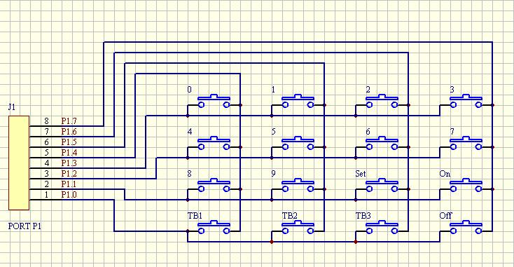Click the P1.7 pin label

tap(69, 121)
